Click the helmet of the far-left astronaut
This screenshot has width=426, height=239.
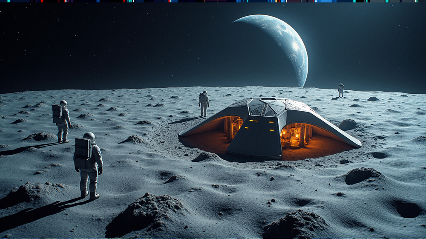63,103
